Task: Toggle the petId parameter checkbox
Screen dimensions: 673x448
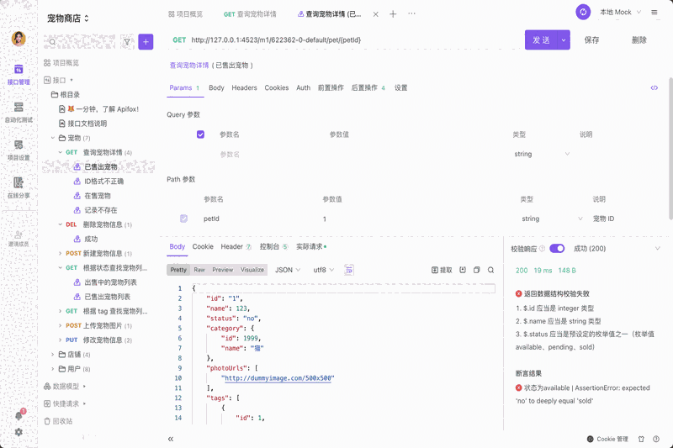Action: pos(183,219)
